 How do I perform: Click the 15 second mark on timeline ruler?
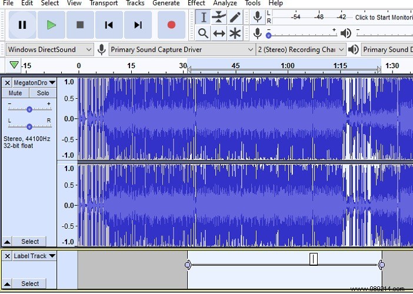(131, 65)
